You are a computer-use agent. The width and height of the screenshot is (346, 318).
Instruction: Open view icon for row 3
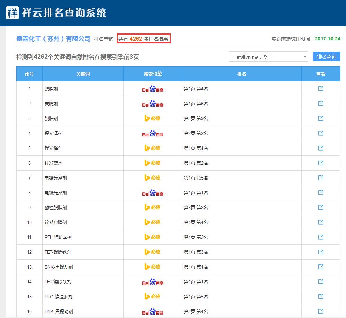point(320,118)
